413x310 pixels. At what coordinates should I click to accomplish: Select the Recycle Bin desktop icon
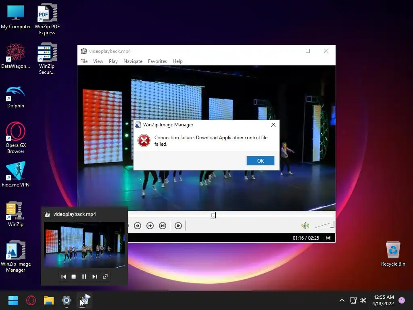point(393,254)
